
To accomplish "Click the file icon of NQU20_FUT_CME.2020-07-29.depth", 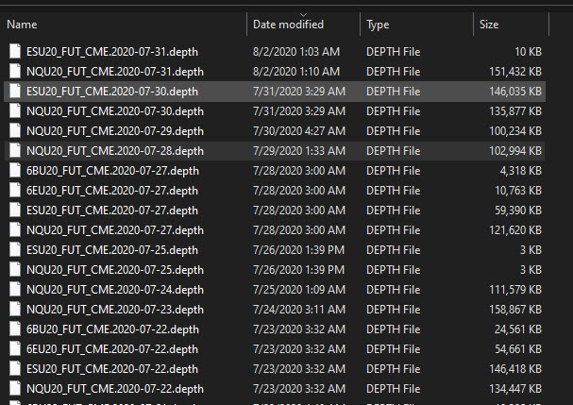I will pos(14,130).
